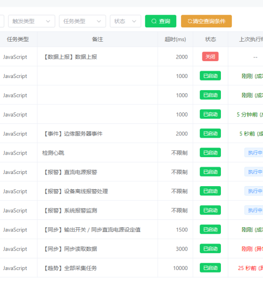Screen dimensions: 263x290
Task: Click 2000 timeout in 边缘服务器事件 row
Action: click(182, 134)
